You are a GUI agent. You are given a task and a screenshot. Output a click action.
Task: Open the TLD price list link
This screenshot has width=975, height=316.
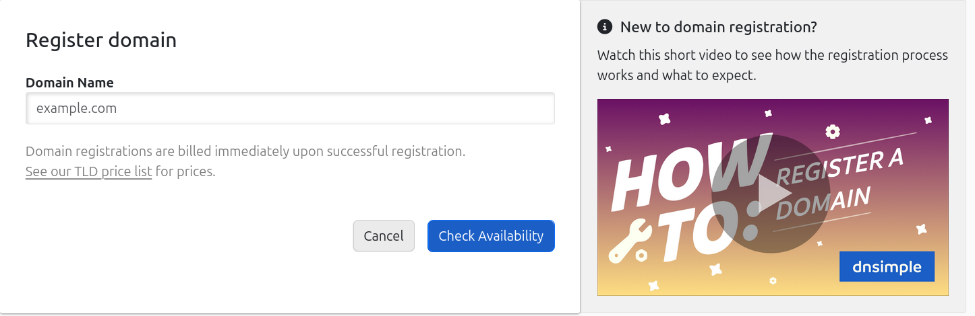[x=88, y=171]
